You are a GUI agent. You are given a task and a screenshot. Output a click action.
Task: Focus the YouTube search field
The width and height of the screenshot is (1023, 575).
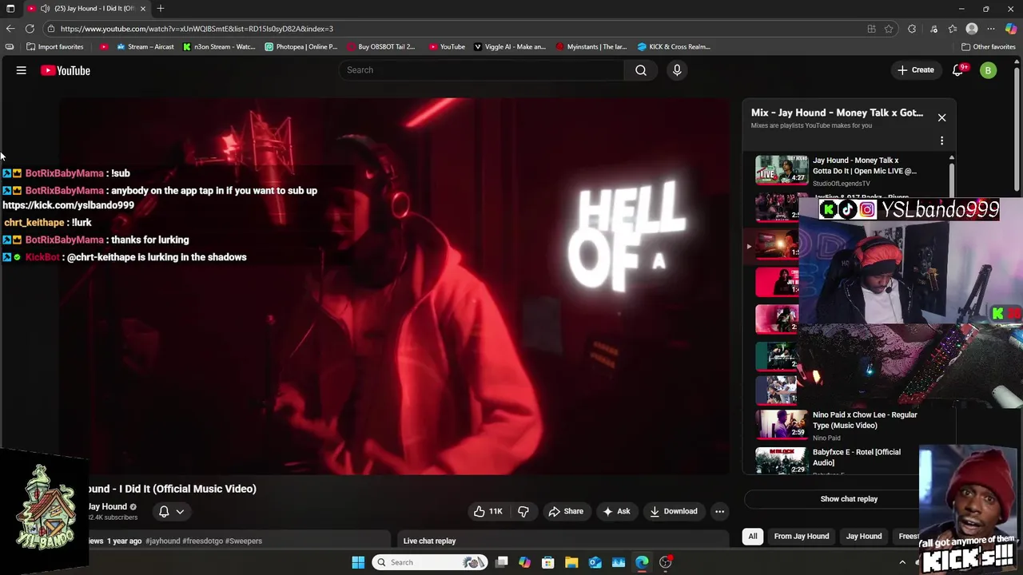pos(482,70)
